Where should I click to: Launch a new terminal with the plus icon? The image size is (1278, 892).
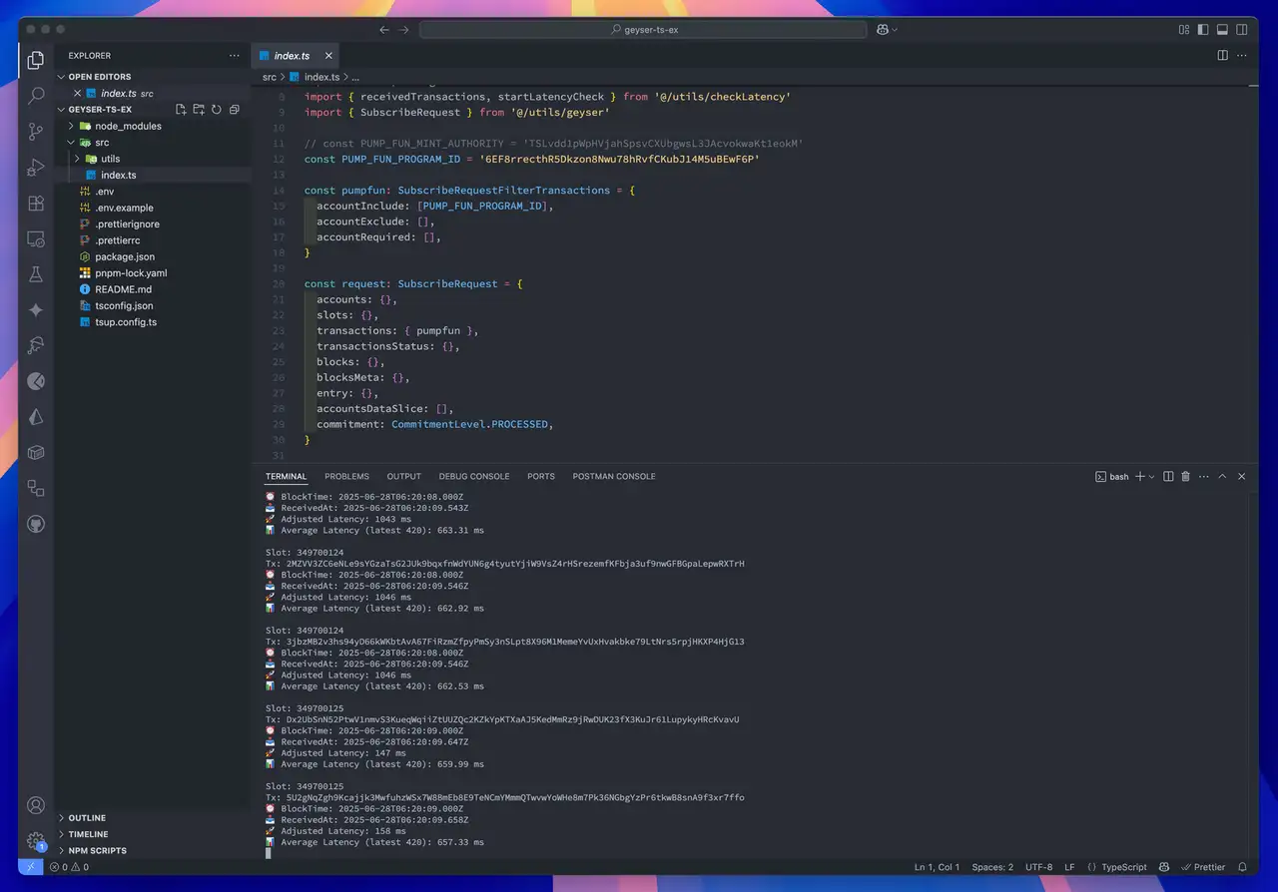pos(1138,476)
